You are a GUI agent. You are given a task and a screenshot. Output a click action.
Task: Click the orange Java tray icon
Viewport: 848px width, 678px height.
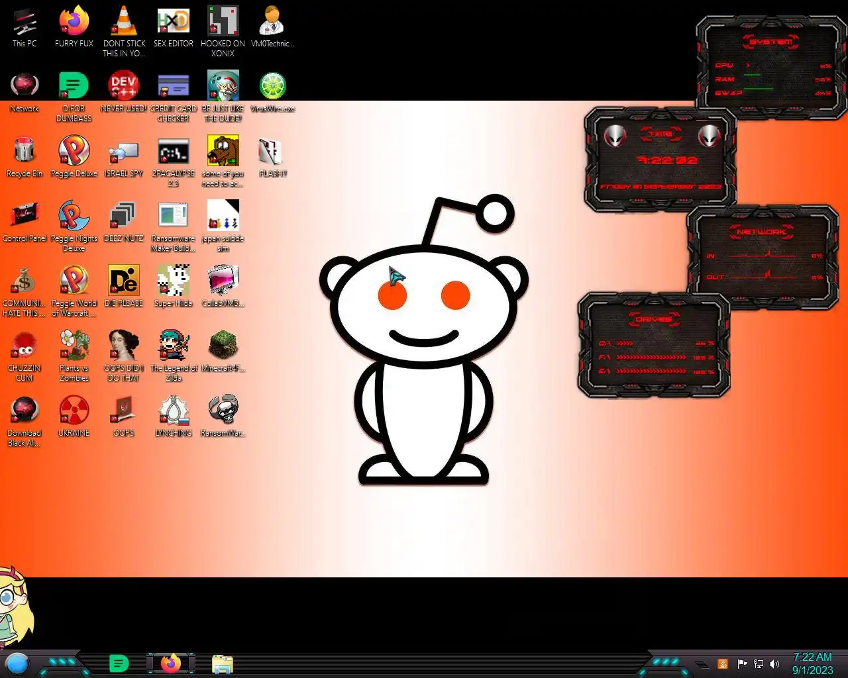pos(723,664)
